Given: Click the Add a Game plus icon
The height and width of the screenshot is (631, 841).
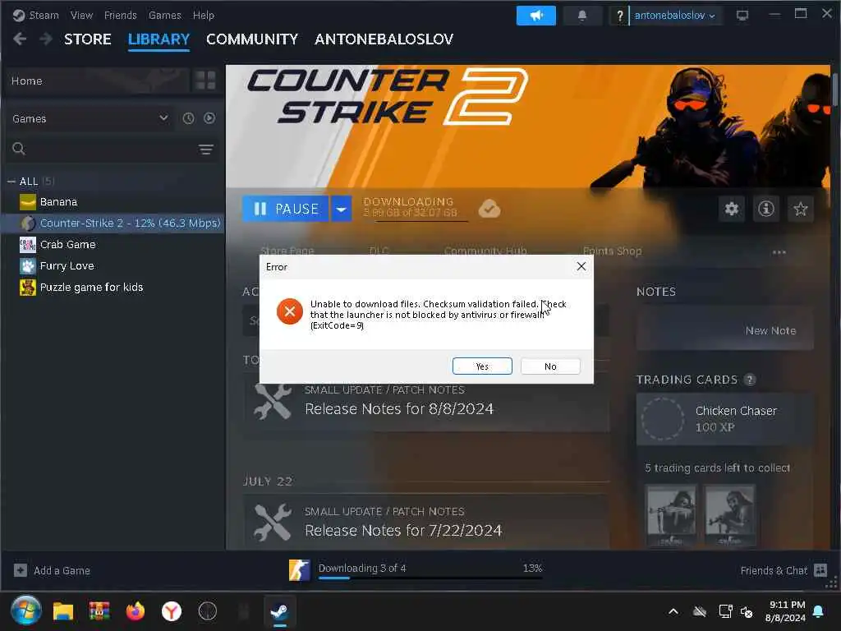Looking at the screenshot, I should tap(21, 570).
